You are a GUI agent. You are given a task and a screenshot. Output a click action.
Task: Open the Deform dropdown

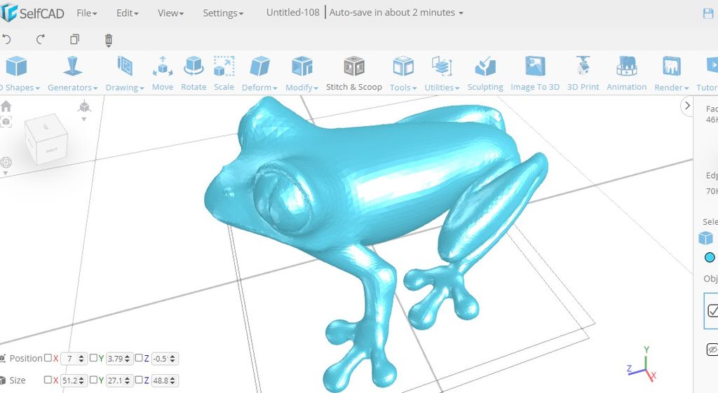(x=259, y=73)
